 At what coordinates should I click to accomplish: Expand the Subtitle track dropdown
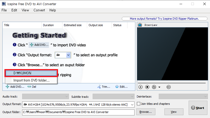click(x=113, y=97)
